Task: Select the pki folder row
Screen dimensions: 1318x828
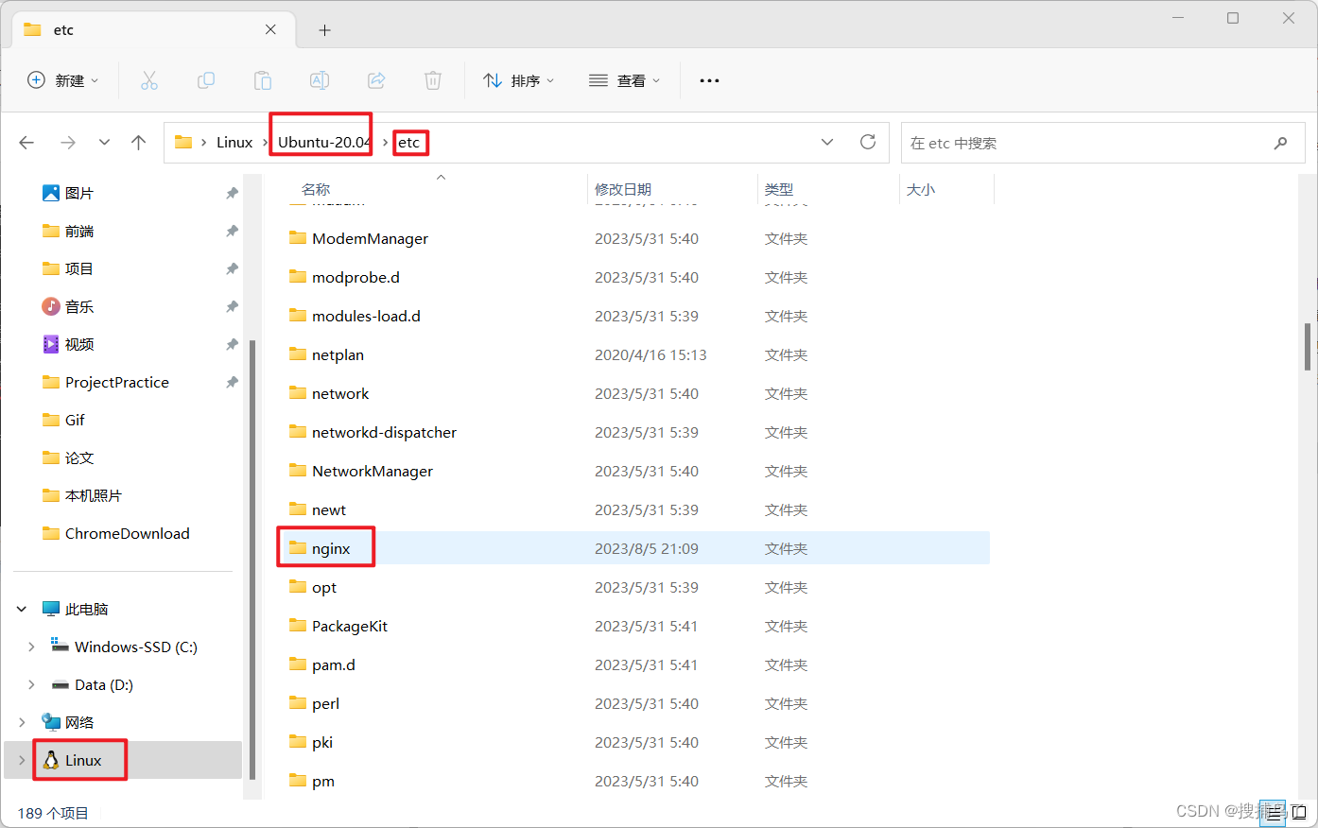Action: point(638,742)
